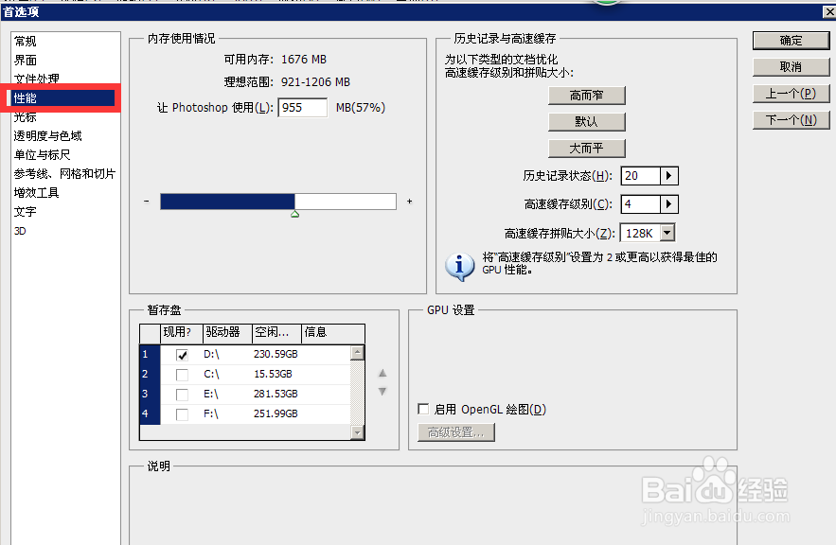Select 增效工具 in the preferences list
This screenshot has height=545, width=836.
coord(36,193)
